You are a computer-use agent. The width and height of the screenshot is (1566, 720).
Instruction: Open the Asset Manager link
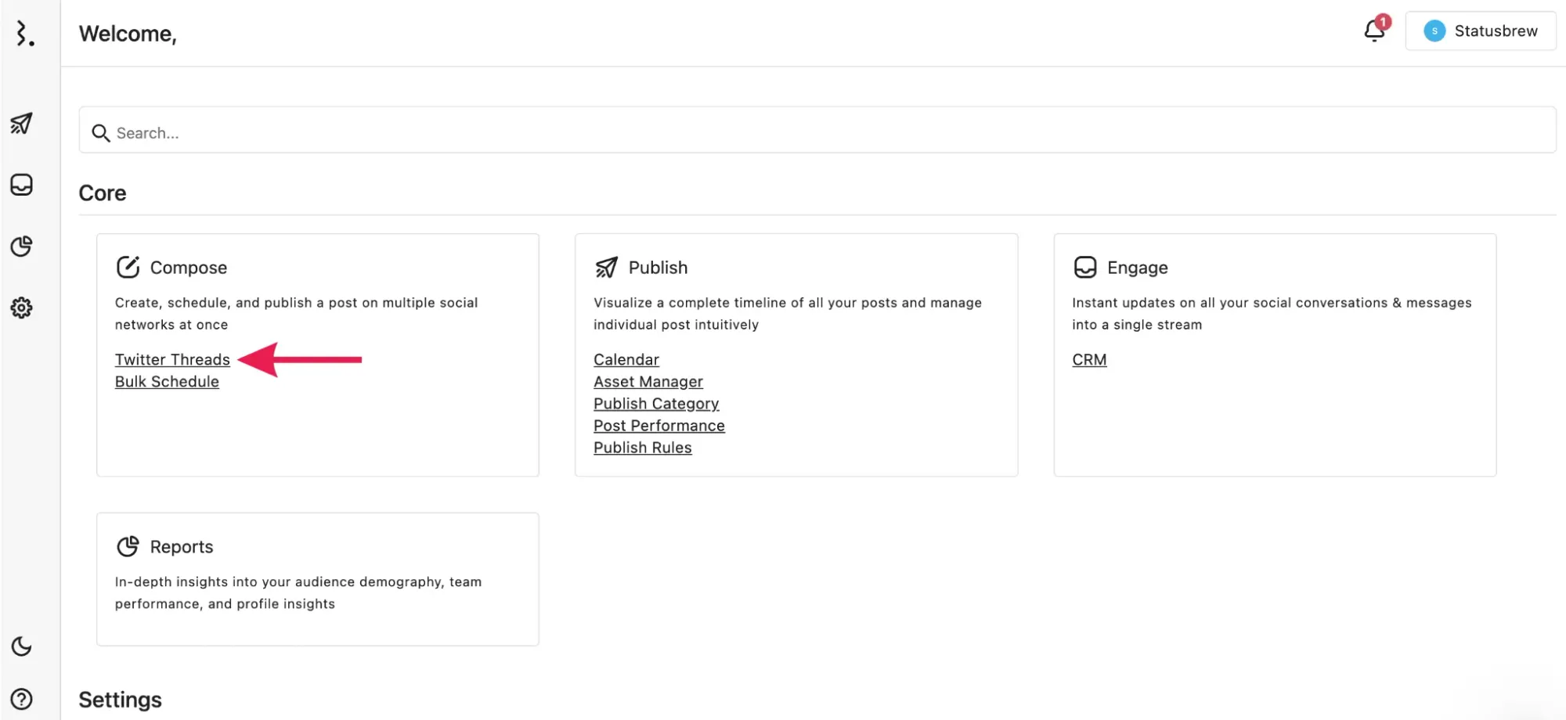tap(648, 382)
